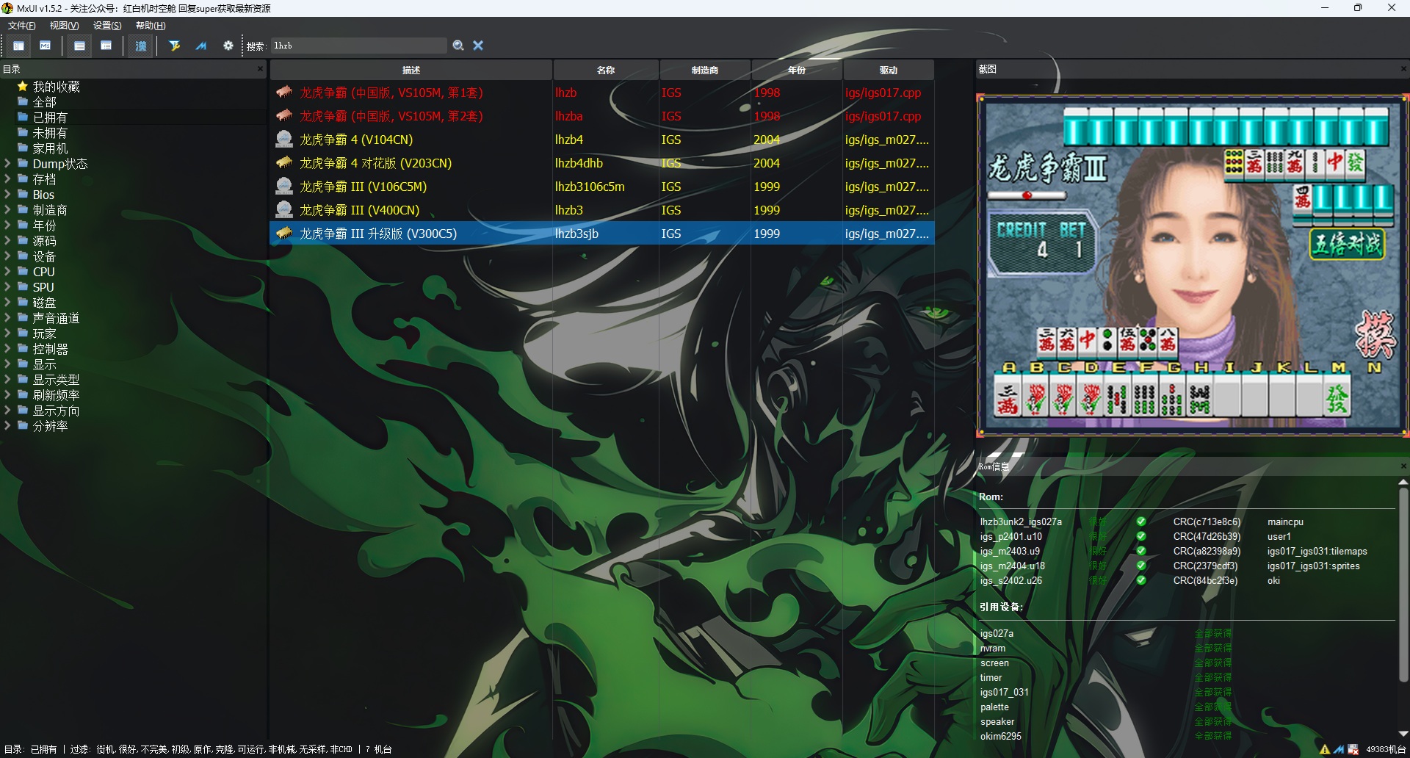Click the blue MAME logo toolbar icon
1410x758 pixels.
coord(201,46)
